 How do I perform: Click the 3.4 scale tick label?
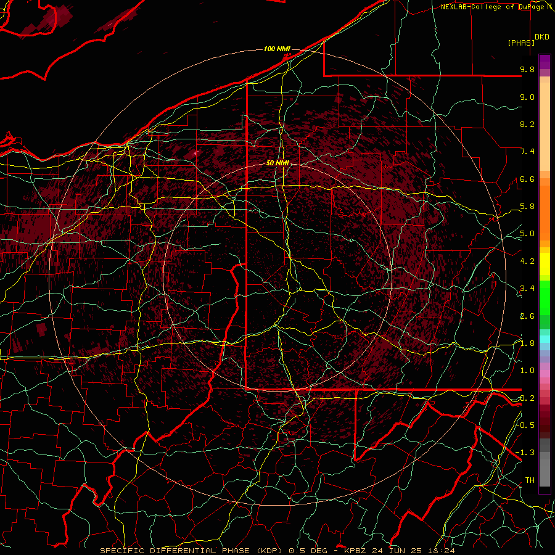click(x=527, y=289)
